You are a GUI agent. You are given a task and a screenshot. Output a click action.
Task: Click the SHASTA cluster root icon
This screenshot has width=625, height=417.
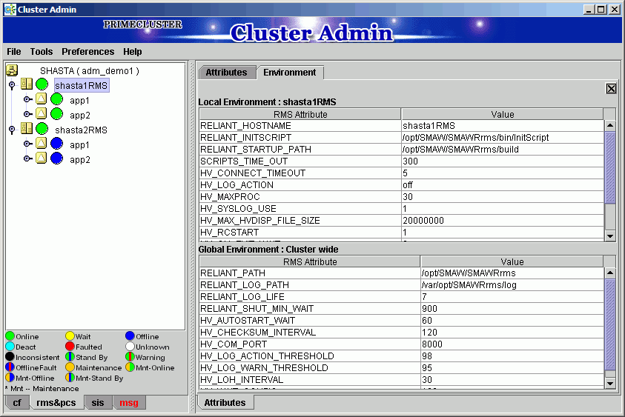[x=12, y=70]
